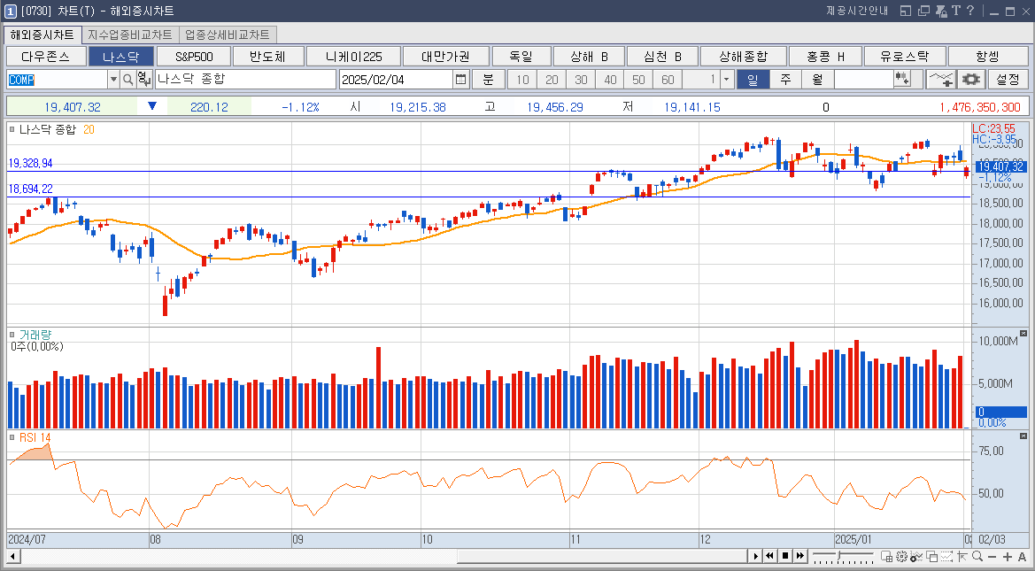Screen dimensions: 1035x571
Task: Select the 항셍 index button
Action: (987, 57)
